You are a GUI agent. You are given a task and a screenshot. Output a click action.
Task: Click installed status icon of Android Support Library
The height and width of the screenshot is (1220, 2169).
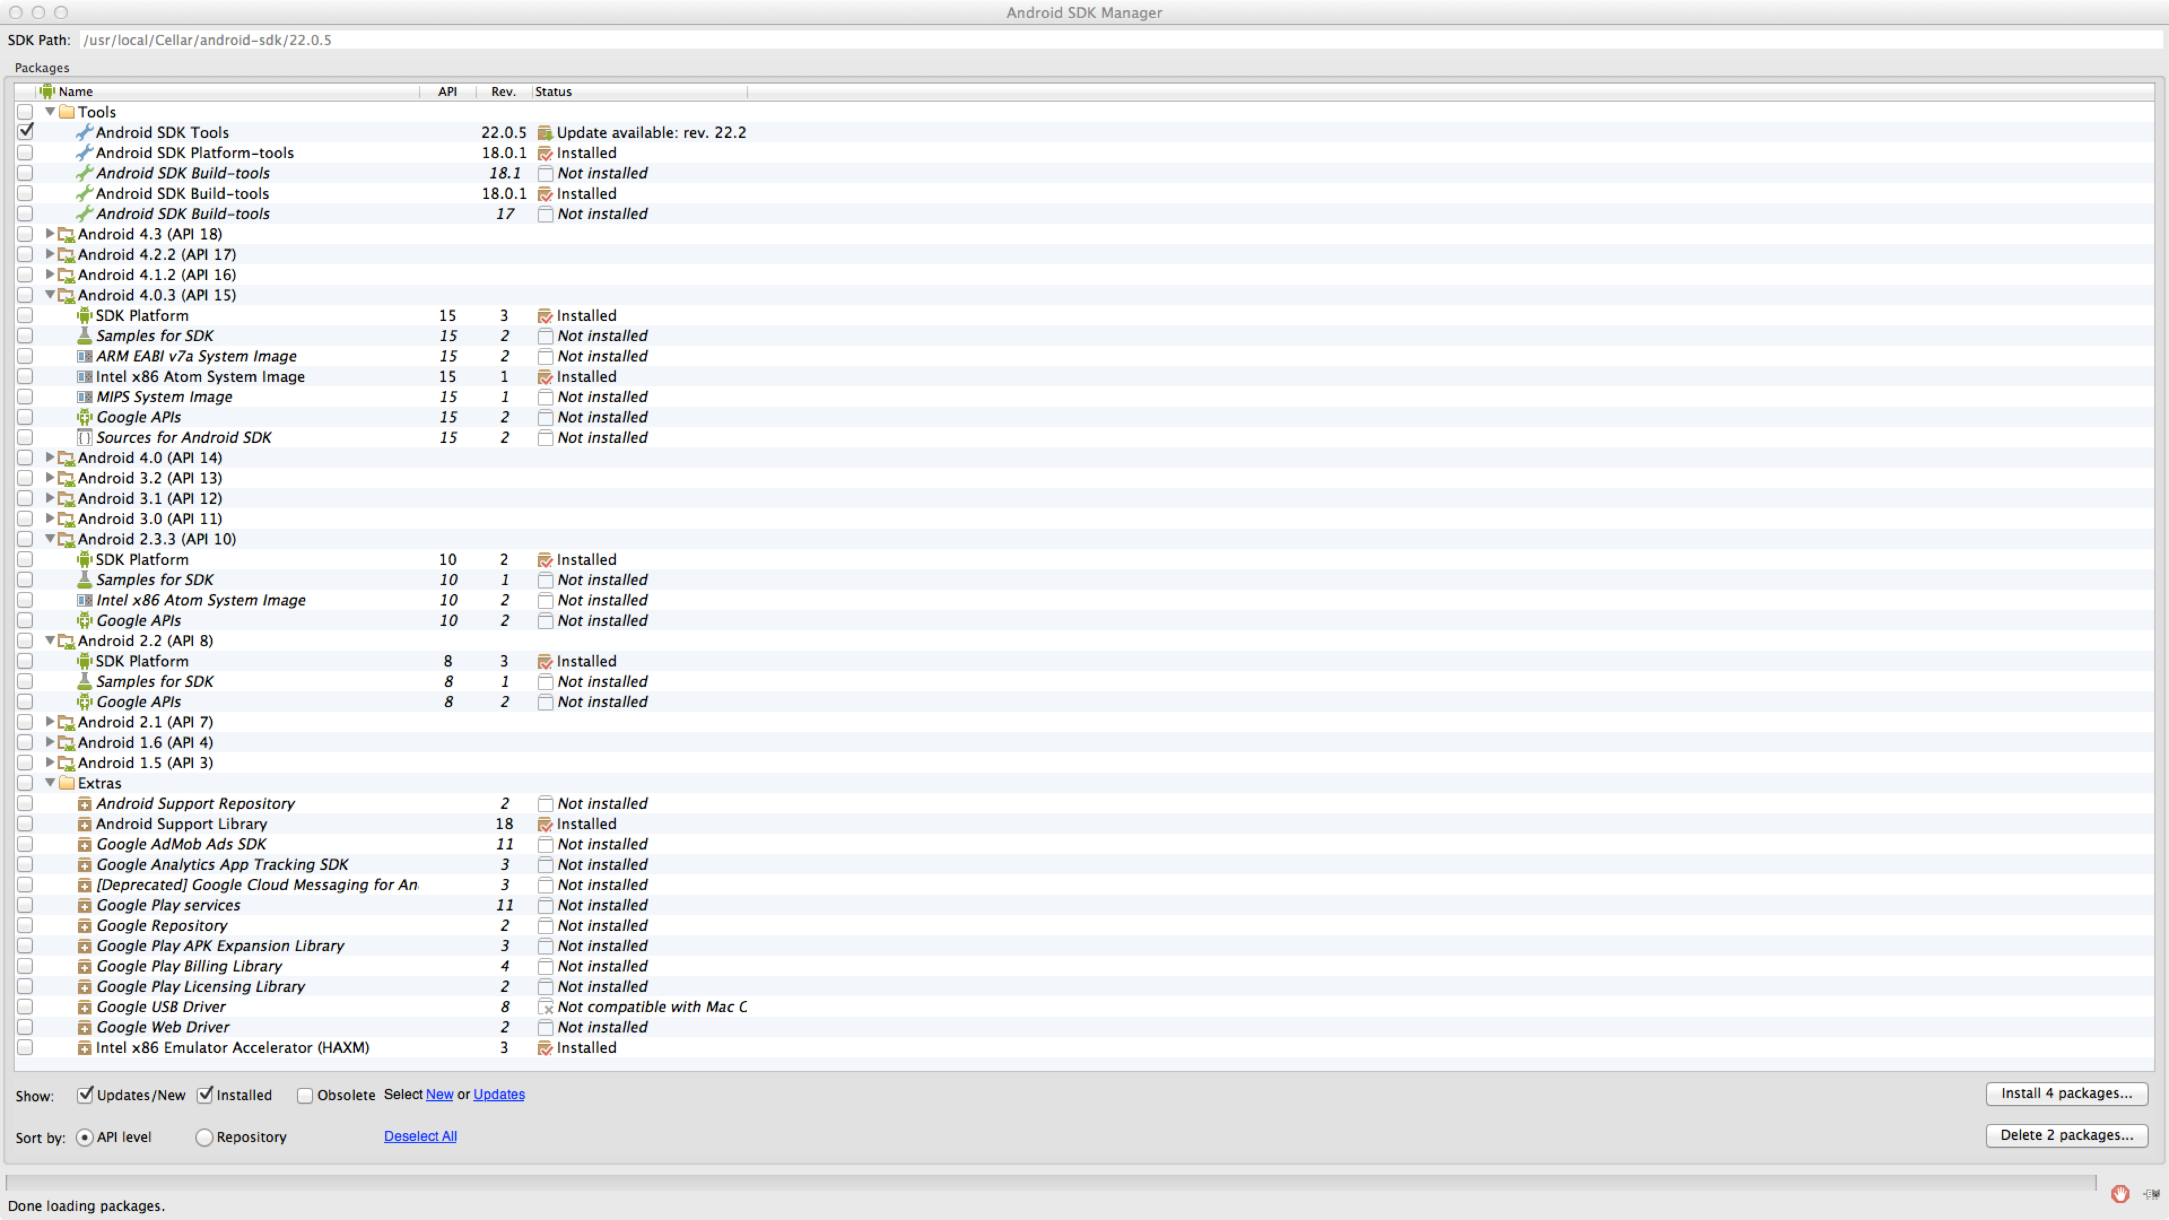pyautogui.click(x=545, y=824)
